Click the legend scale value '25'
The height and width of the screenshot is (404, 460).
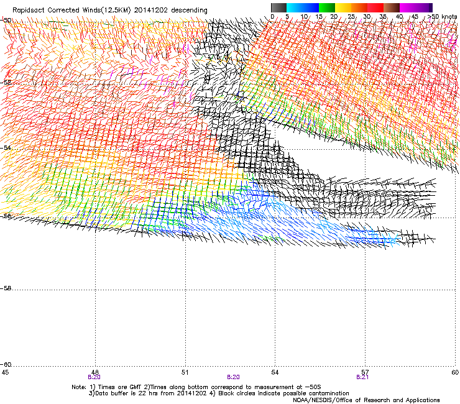pos(351,17)
